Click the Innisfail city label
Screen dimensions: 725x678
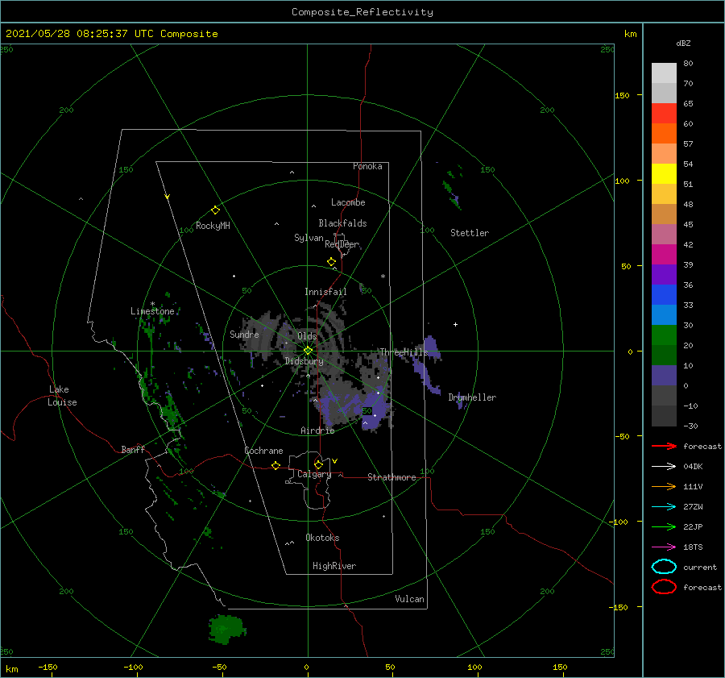(325, 292)
